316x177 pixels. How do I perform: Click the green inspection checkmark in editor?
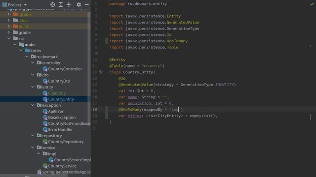[312, 4]
